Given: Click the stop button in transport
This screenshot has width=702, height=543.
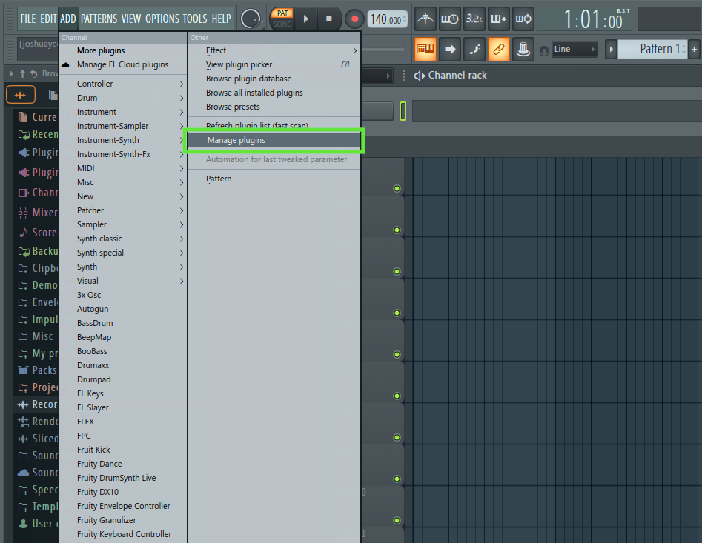Looking at the screenshot, I should coord(329,19).
